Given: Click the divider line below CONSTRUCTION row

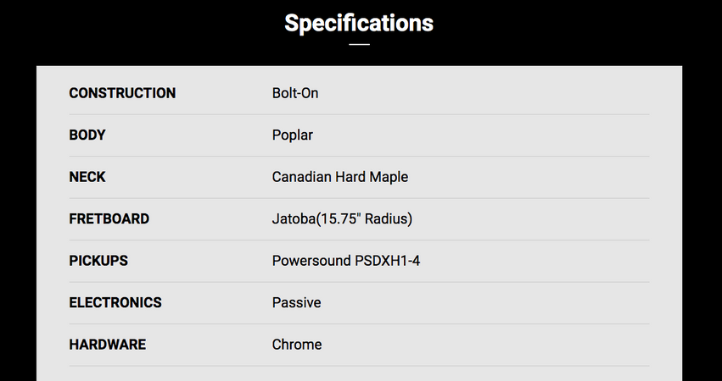Looking at the screenshot, I should pos(359,114).
